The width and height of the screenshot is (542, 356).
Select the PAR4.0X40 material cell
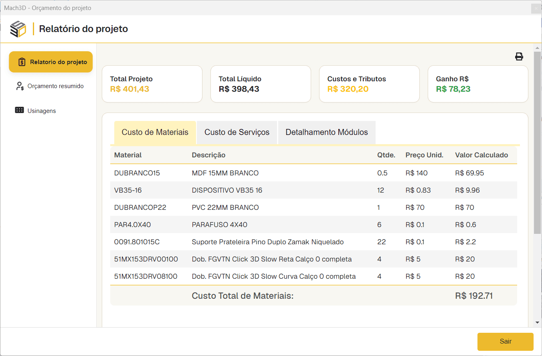coord(133,225)
